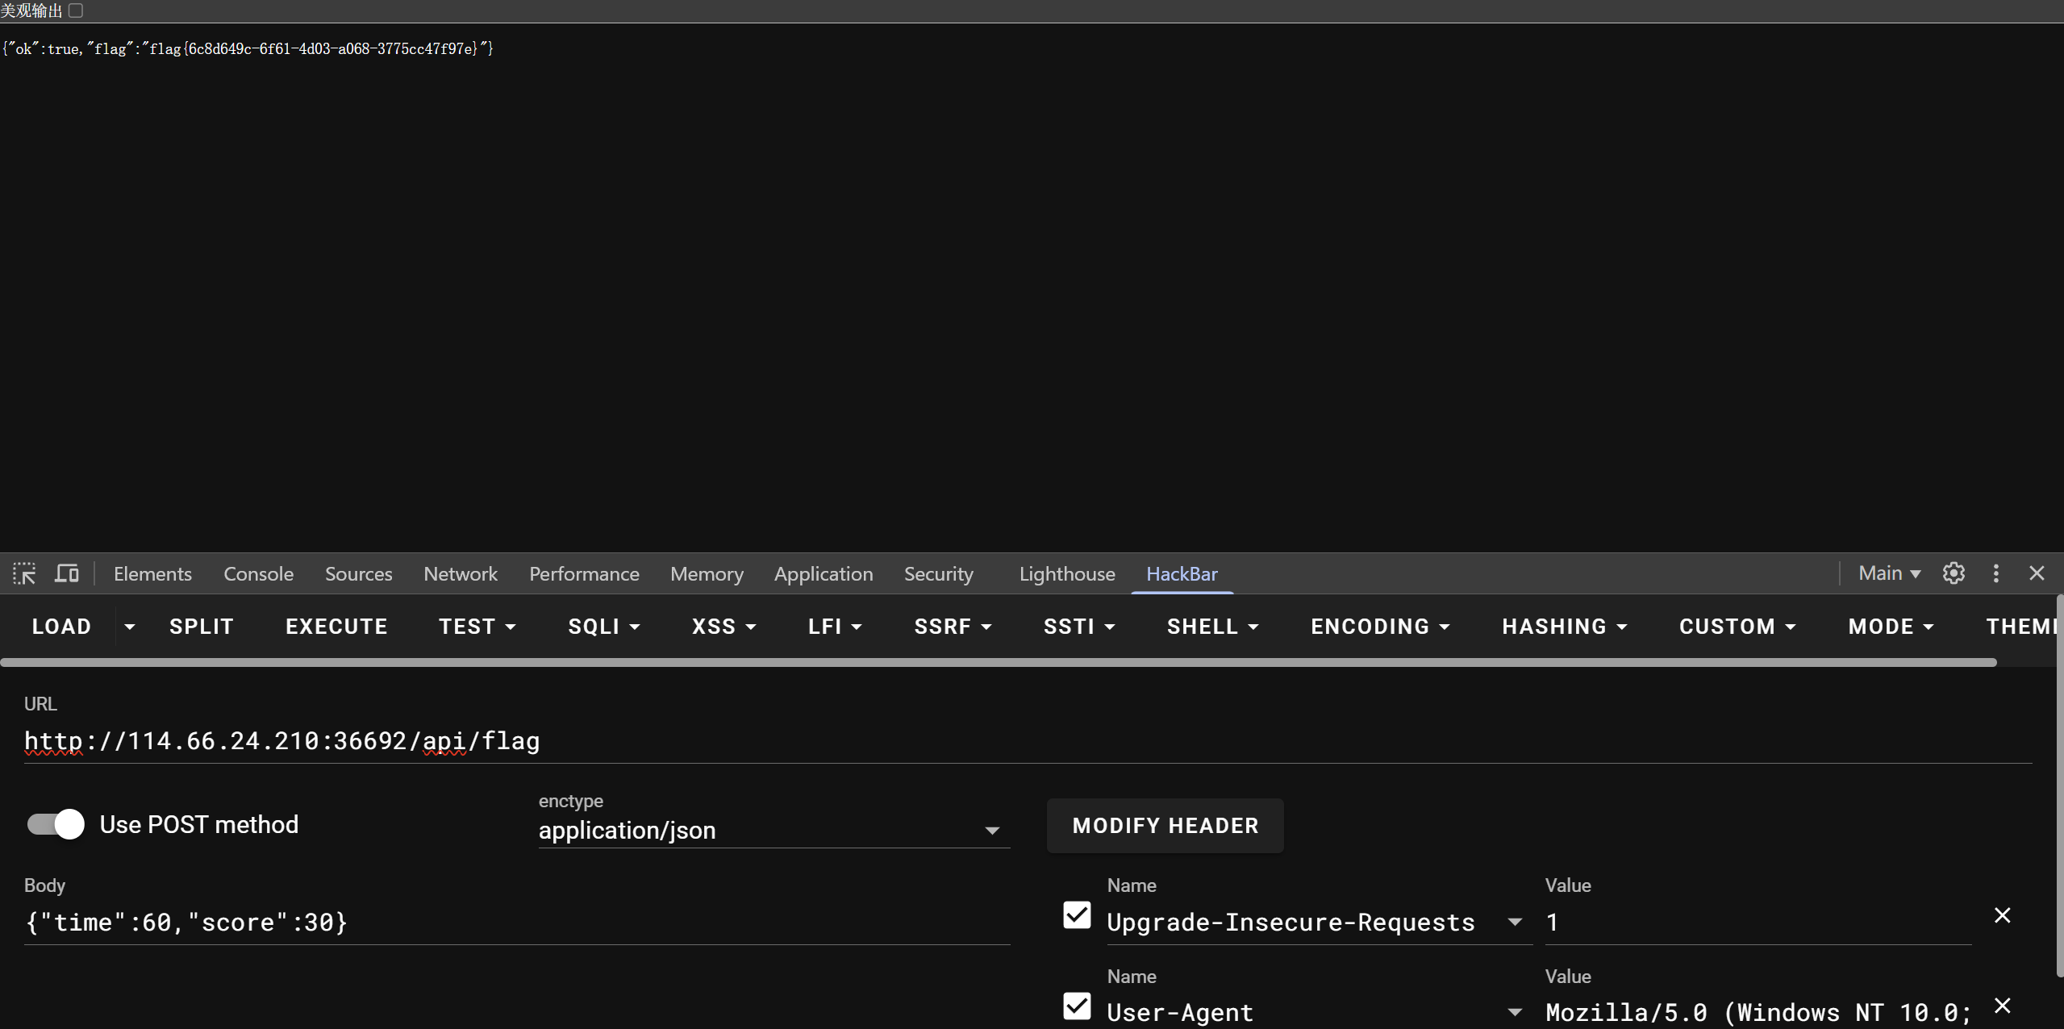Image resolution: width=2064 pixels, height=1029 pixels.
Task: Open the HASHING dropdown menu
Action: 1564,627
